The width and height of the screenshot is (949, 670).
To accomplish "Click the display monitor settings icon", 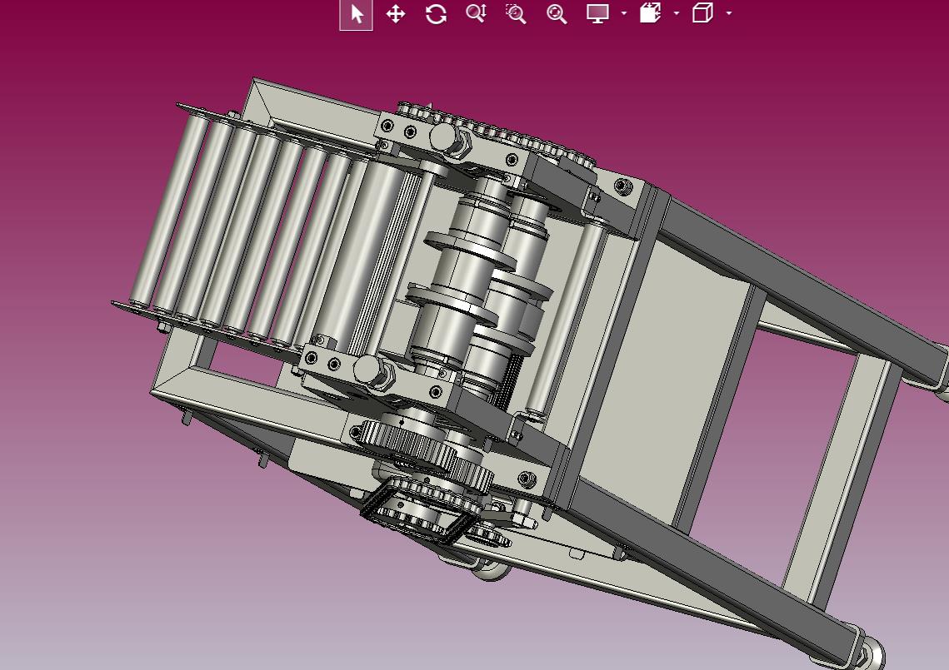I will click(597, 14).
